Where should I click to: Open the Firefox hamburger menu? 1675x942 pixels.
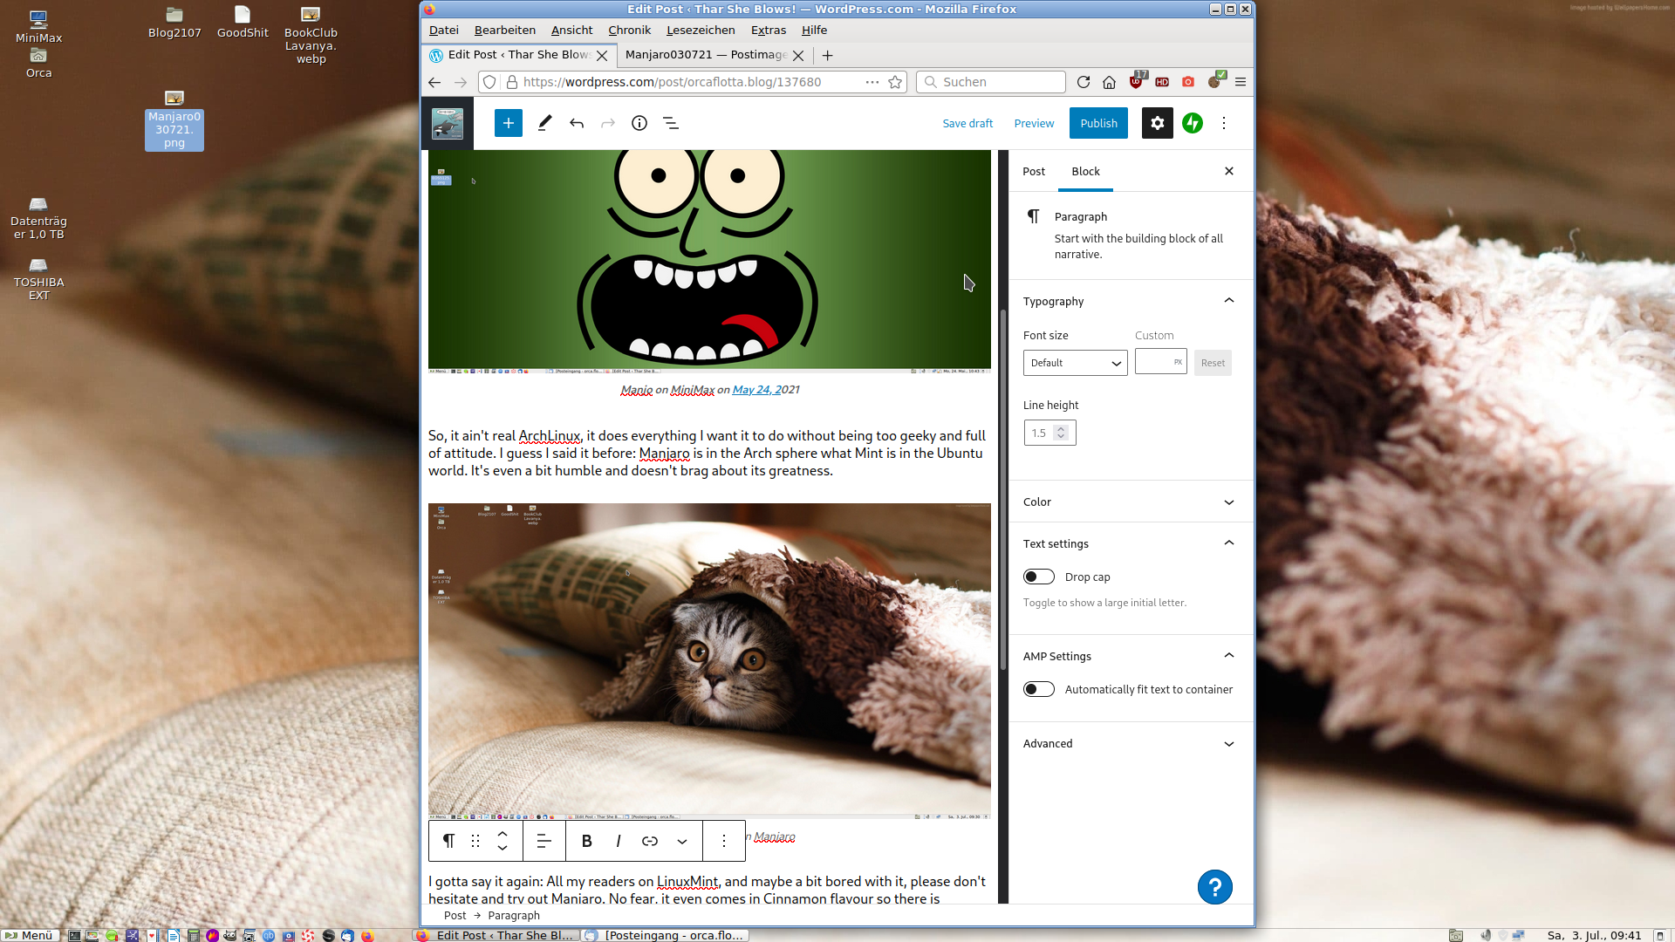(x=1241, y=82)
